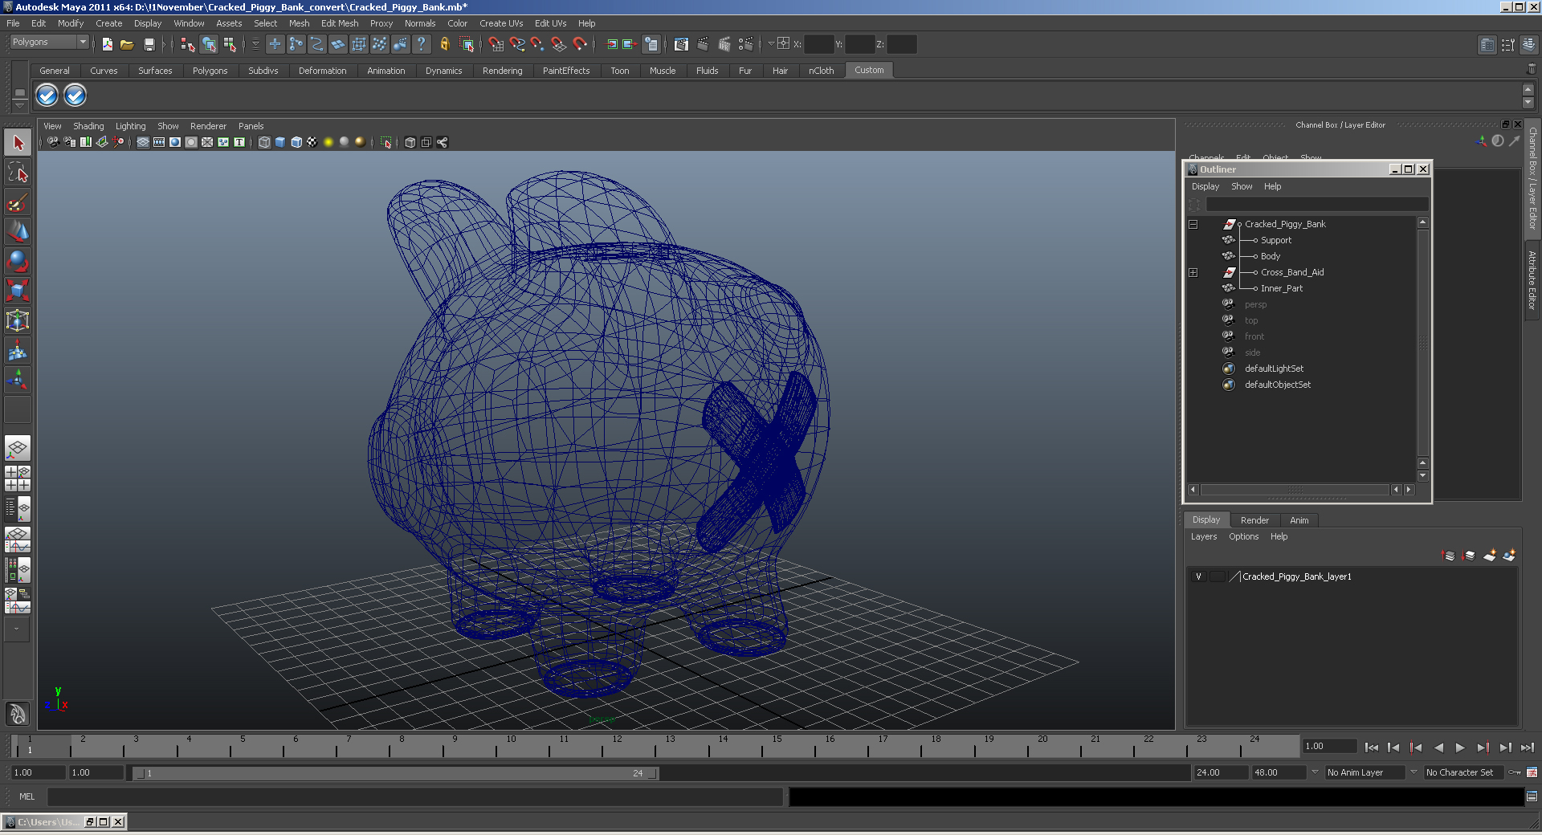Select Inner_Part in the Outliner

tap(1282, 288)
